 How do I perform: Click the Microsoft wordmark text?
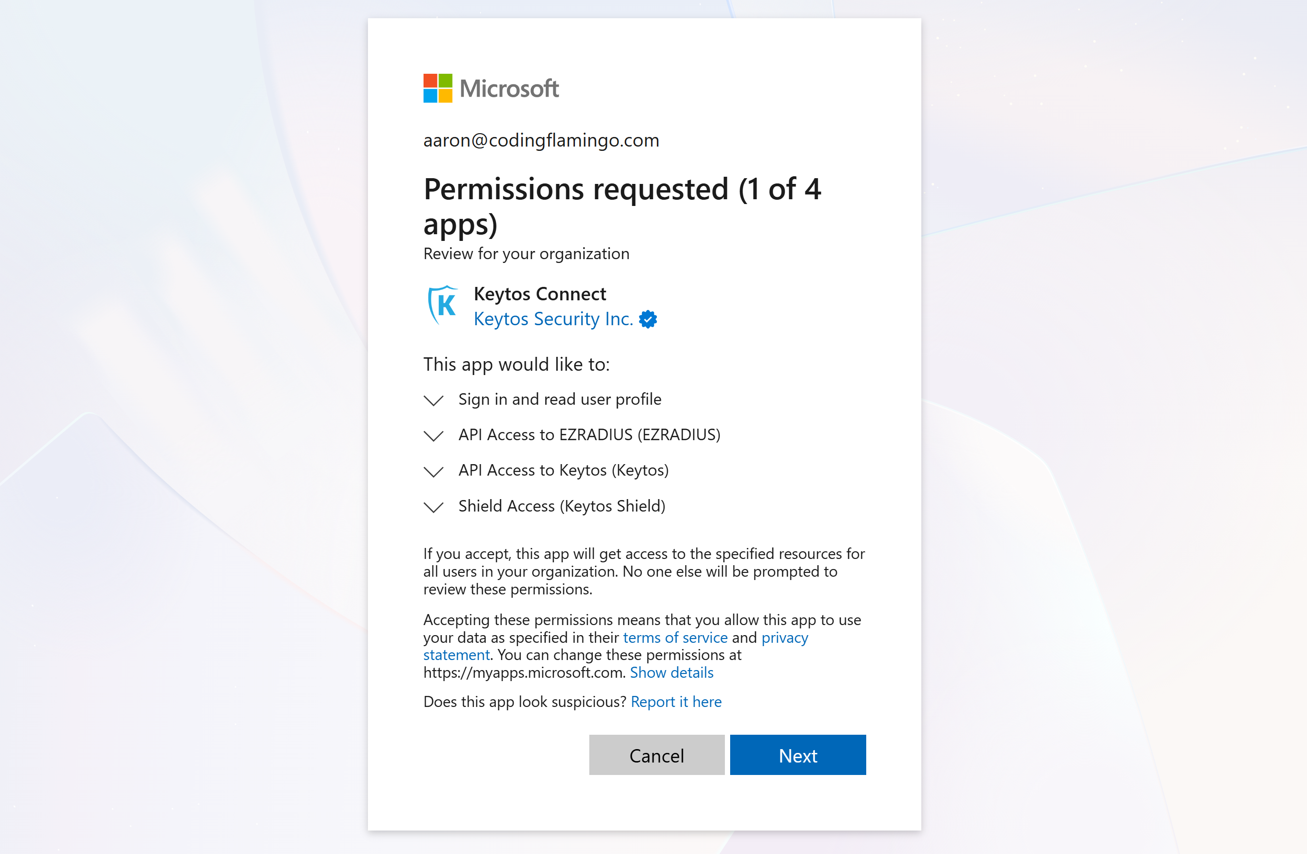[x=509, y=88]
